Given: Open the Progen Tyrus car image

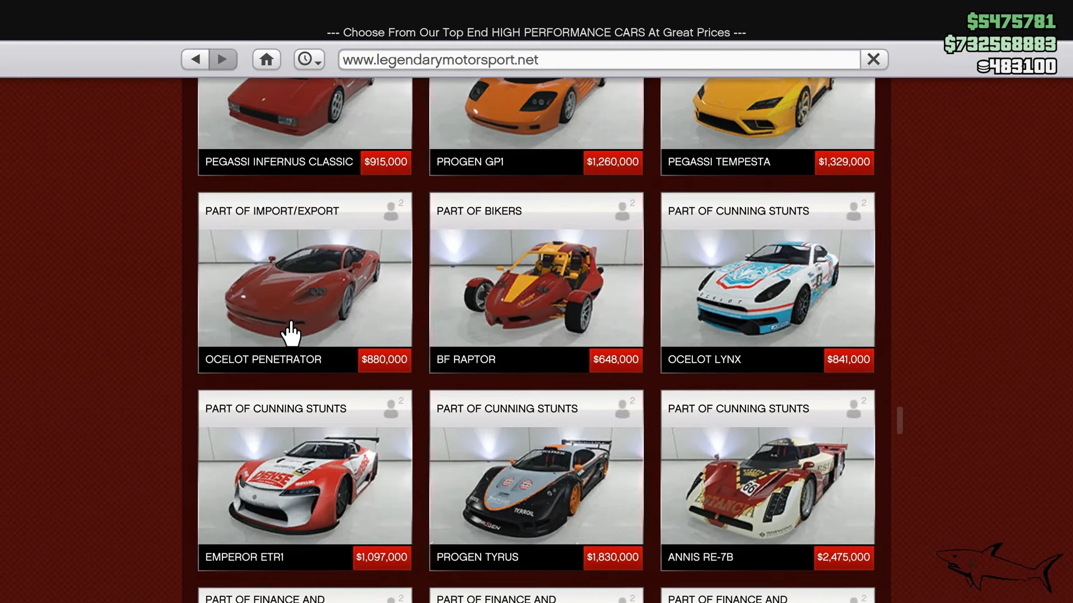Looking at the screenshot, I should coord(536,486).
